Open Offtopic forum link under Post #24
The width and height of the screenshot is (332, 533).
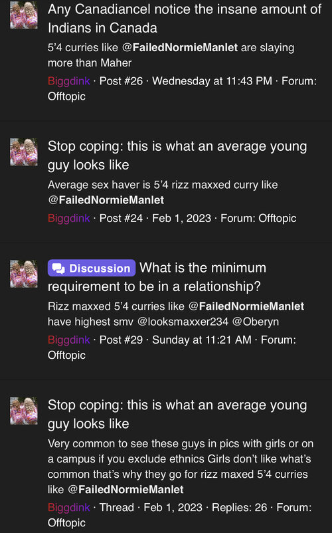tap(278, 218)
